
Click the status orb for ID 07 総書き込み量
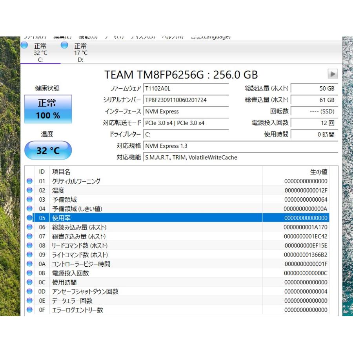point(29,236)
